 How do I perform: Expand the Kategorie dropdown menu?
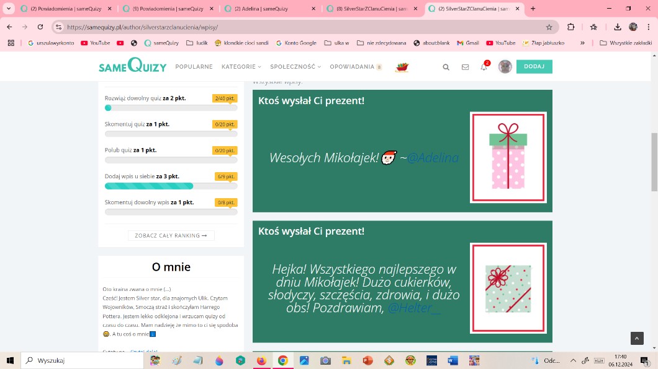[x=241, y=67]
